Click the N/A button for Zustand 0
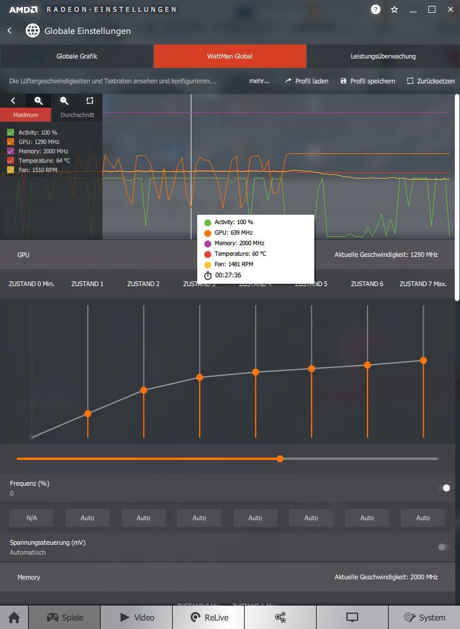 [x=32, y=518]
